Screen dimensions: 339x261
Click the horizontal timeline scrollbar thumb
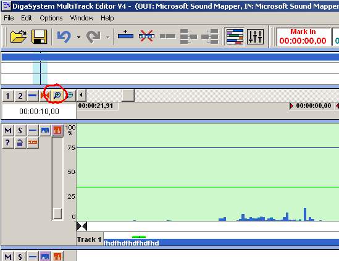128,95
